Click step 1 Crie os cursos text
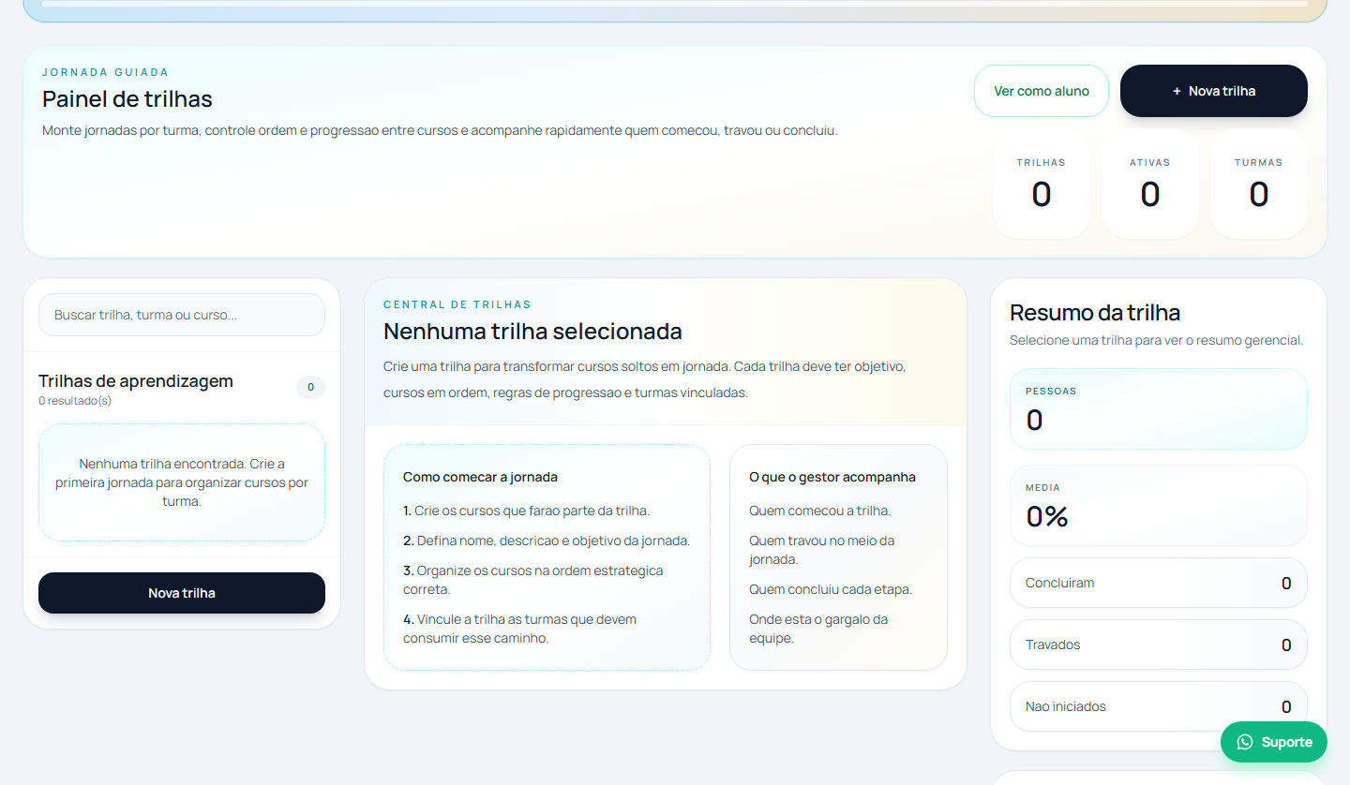Screen dimensions: 1350x785 point(526,511)
